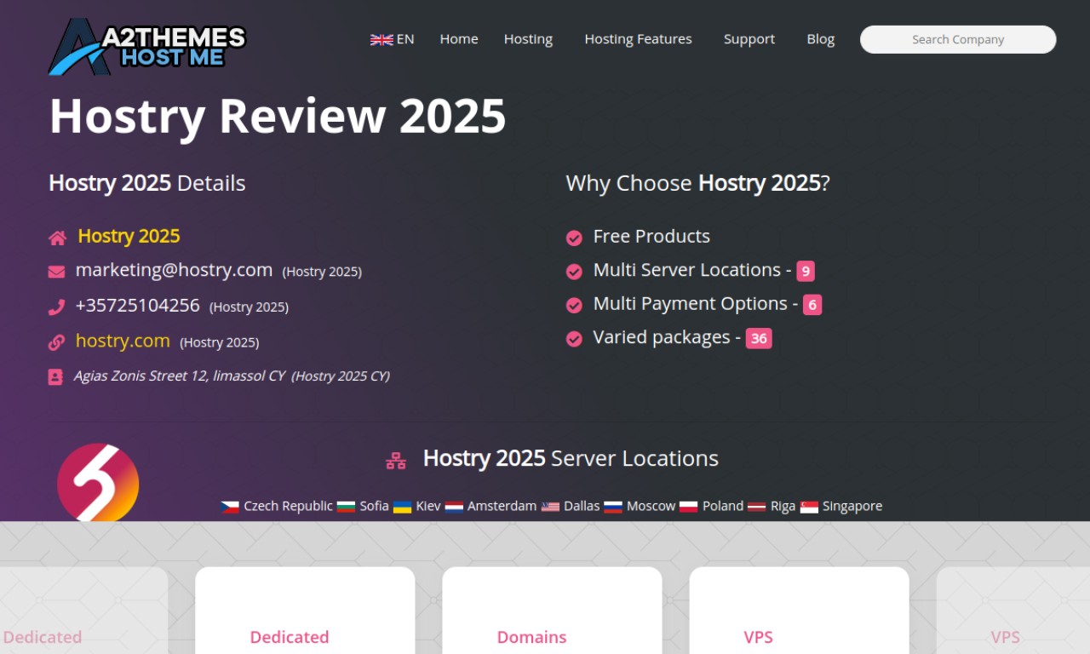Click the Bulgarian flag beside Sofia

(346, 507)
